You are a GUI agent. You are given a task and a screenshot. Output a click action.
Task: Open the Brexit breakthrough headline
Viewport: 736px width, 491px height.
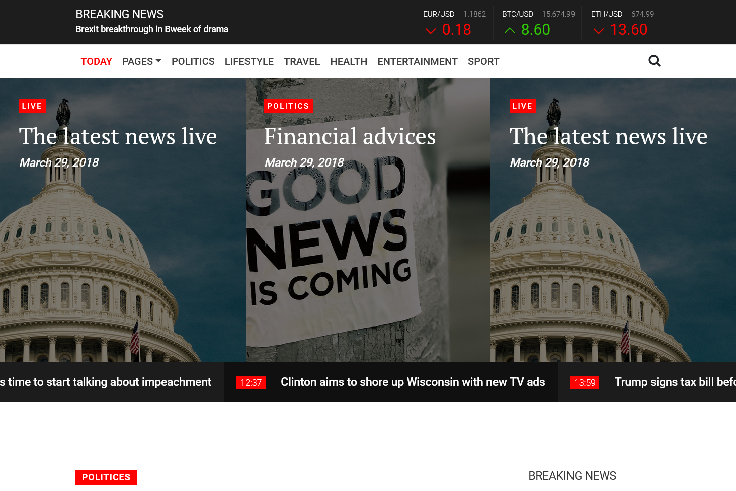click(x=152, y=29)
